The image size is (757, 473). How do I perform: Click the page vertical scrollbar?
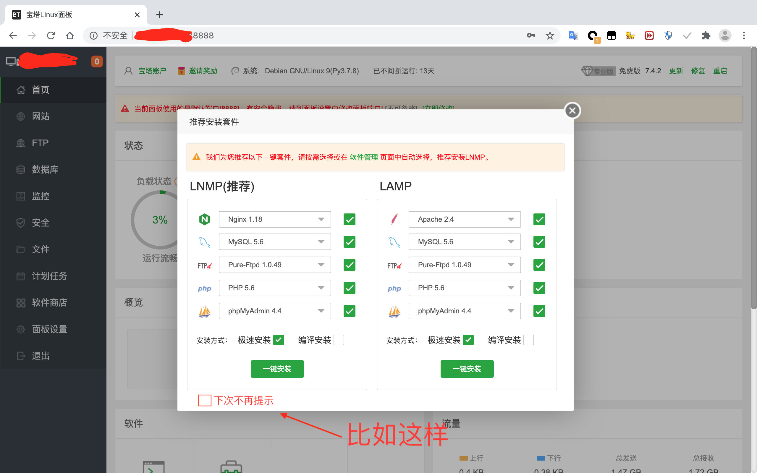754,178
